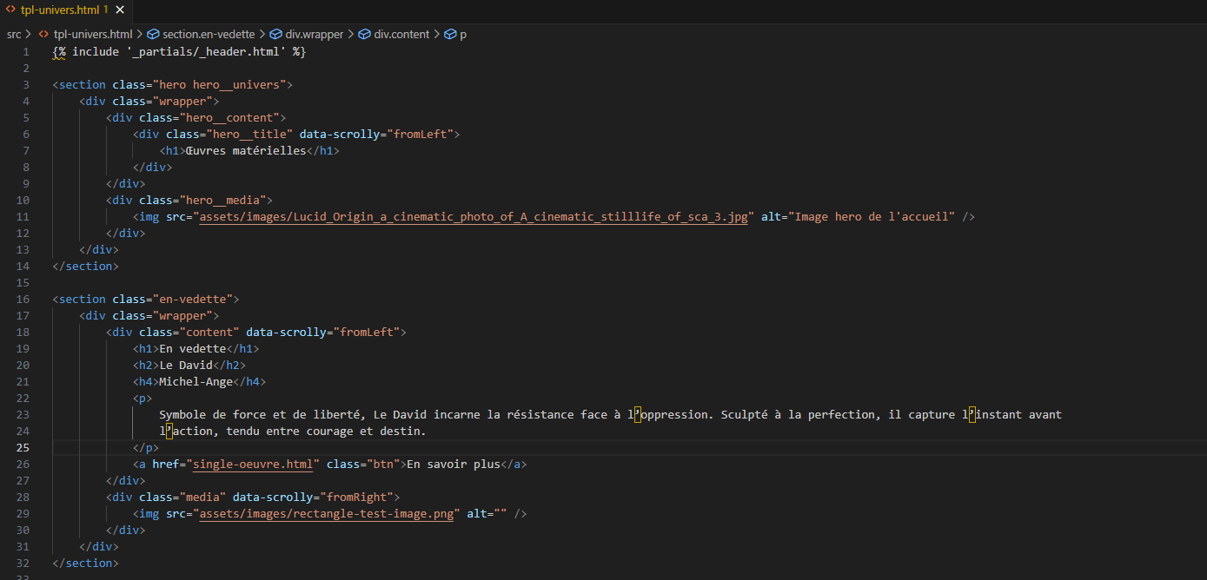Close the tpl-univers.html editor tab
This screenshot has height=580, width=1207.
120,10
